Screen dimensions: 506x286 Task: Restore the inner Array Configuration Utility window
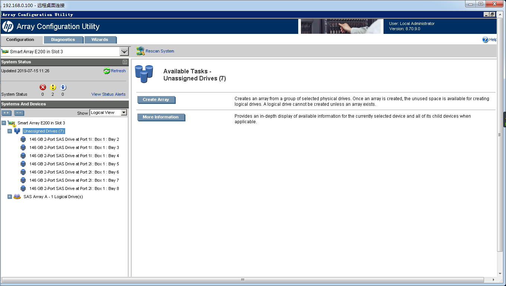[x=492, y=15]
